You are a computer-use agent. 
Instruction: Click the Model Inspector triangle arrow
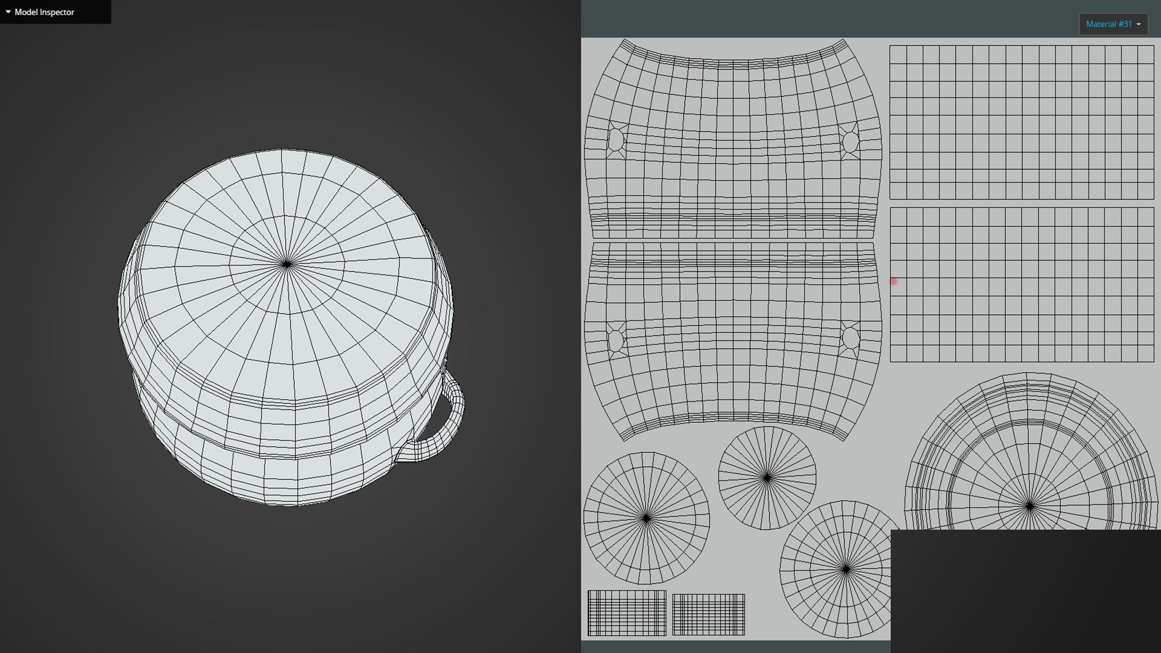tap(8, 12)
